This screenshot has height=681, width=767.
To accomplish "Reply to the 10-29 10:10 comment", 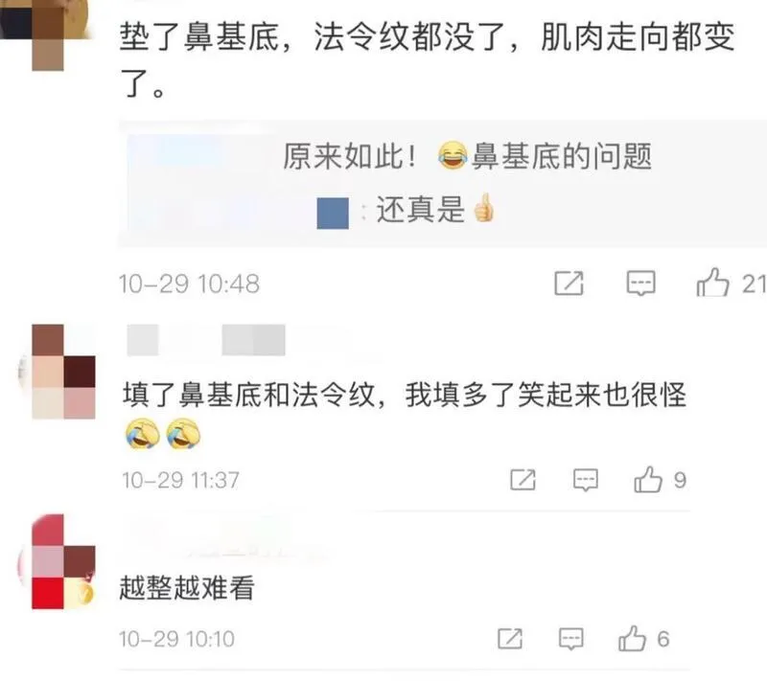I will [x=571, y=639].
